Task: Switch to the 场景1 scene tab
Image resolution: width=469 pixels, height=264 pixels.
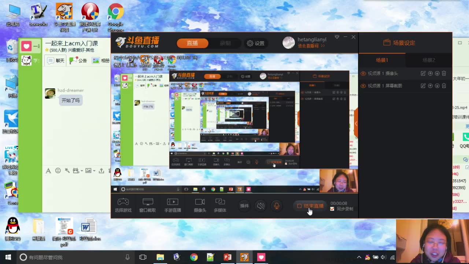Action: click(382, 60)
